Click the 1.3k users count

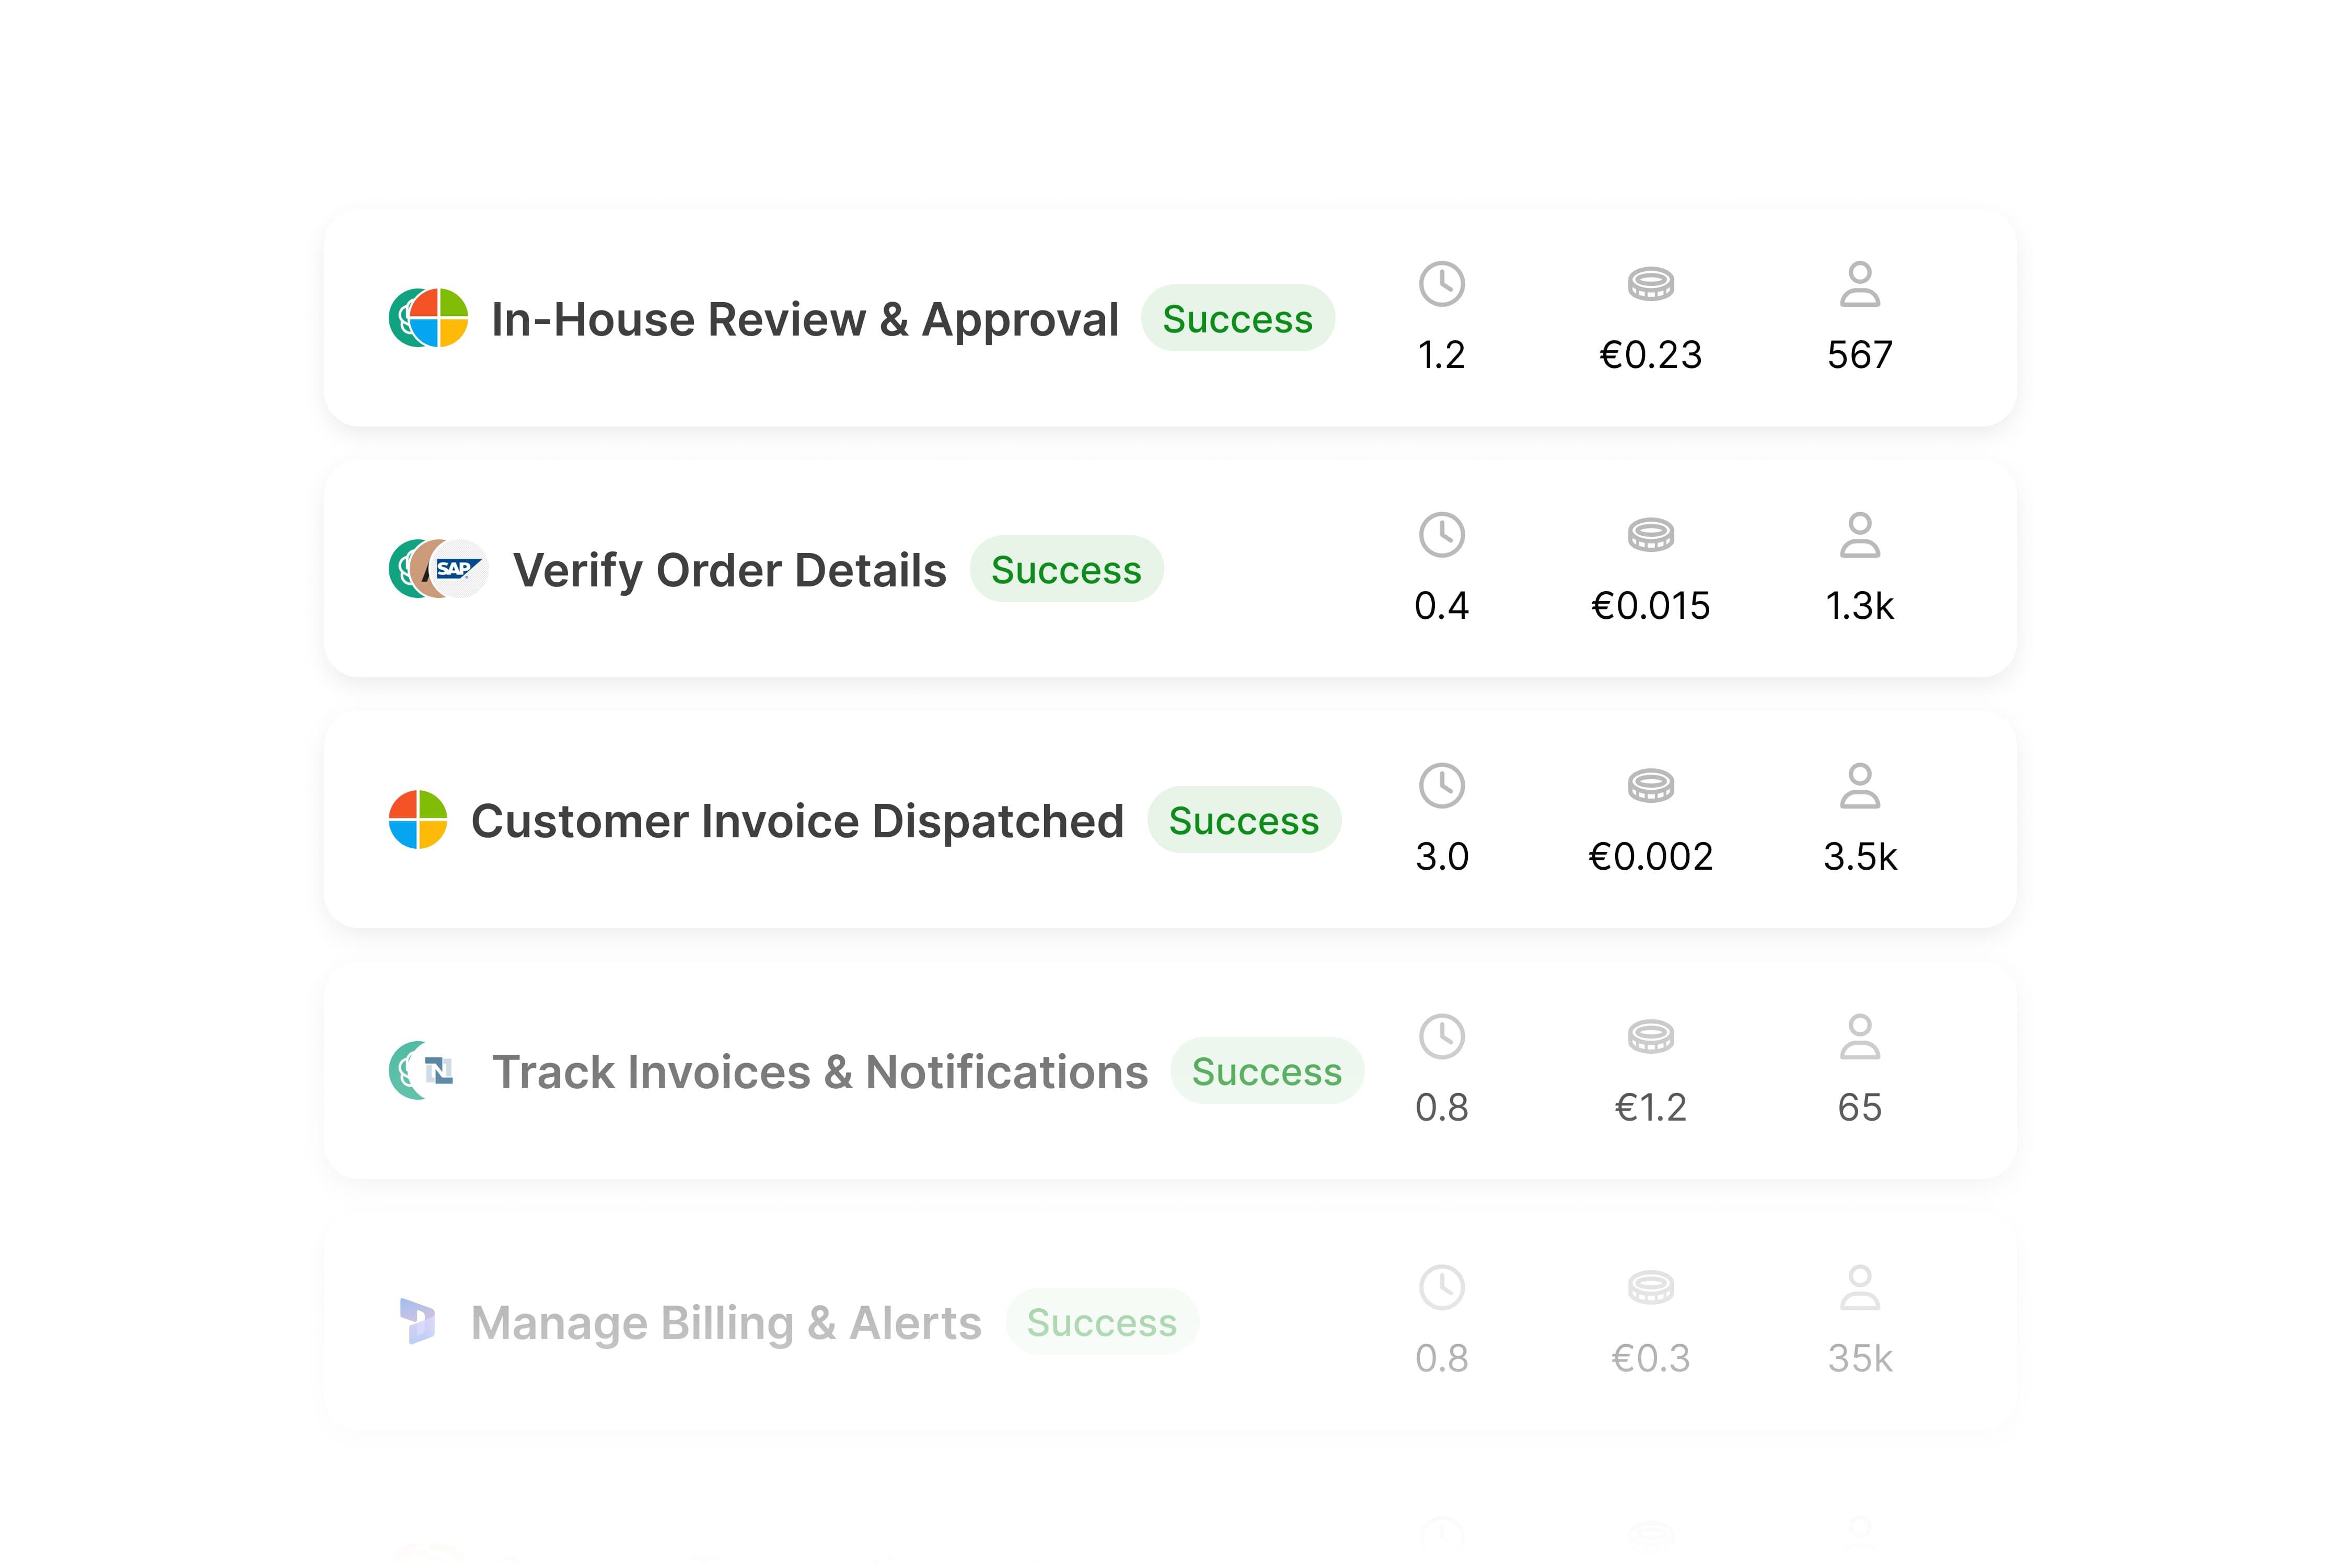[x=1859, y=606]
